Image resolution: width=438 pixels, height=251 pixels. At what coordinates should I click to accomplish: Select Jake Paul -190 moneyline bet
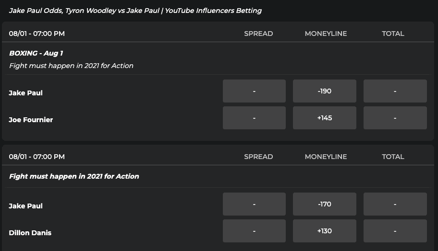[325, 91]
